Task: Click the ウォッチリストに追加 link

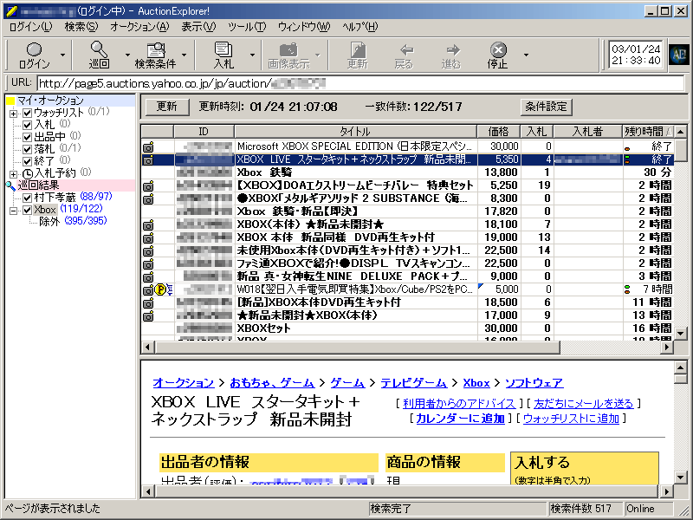Action: pyautogui.click(x=571, y=419)
